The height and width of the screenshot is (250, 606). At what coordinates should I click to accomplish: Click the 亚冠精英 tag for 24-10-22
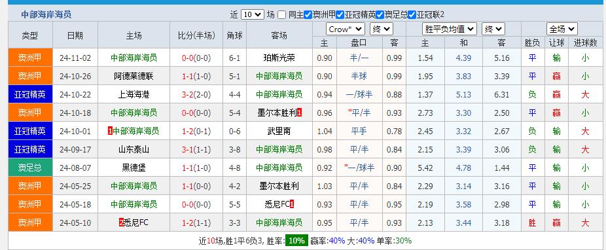point(30,94)
